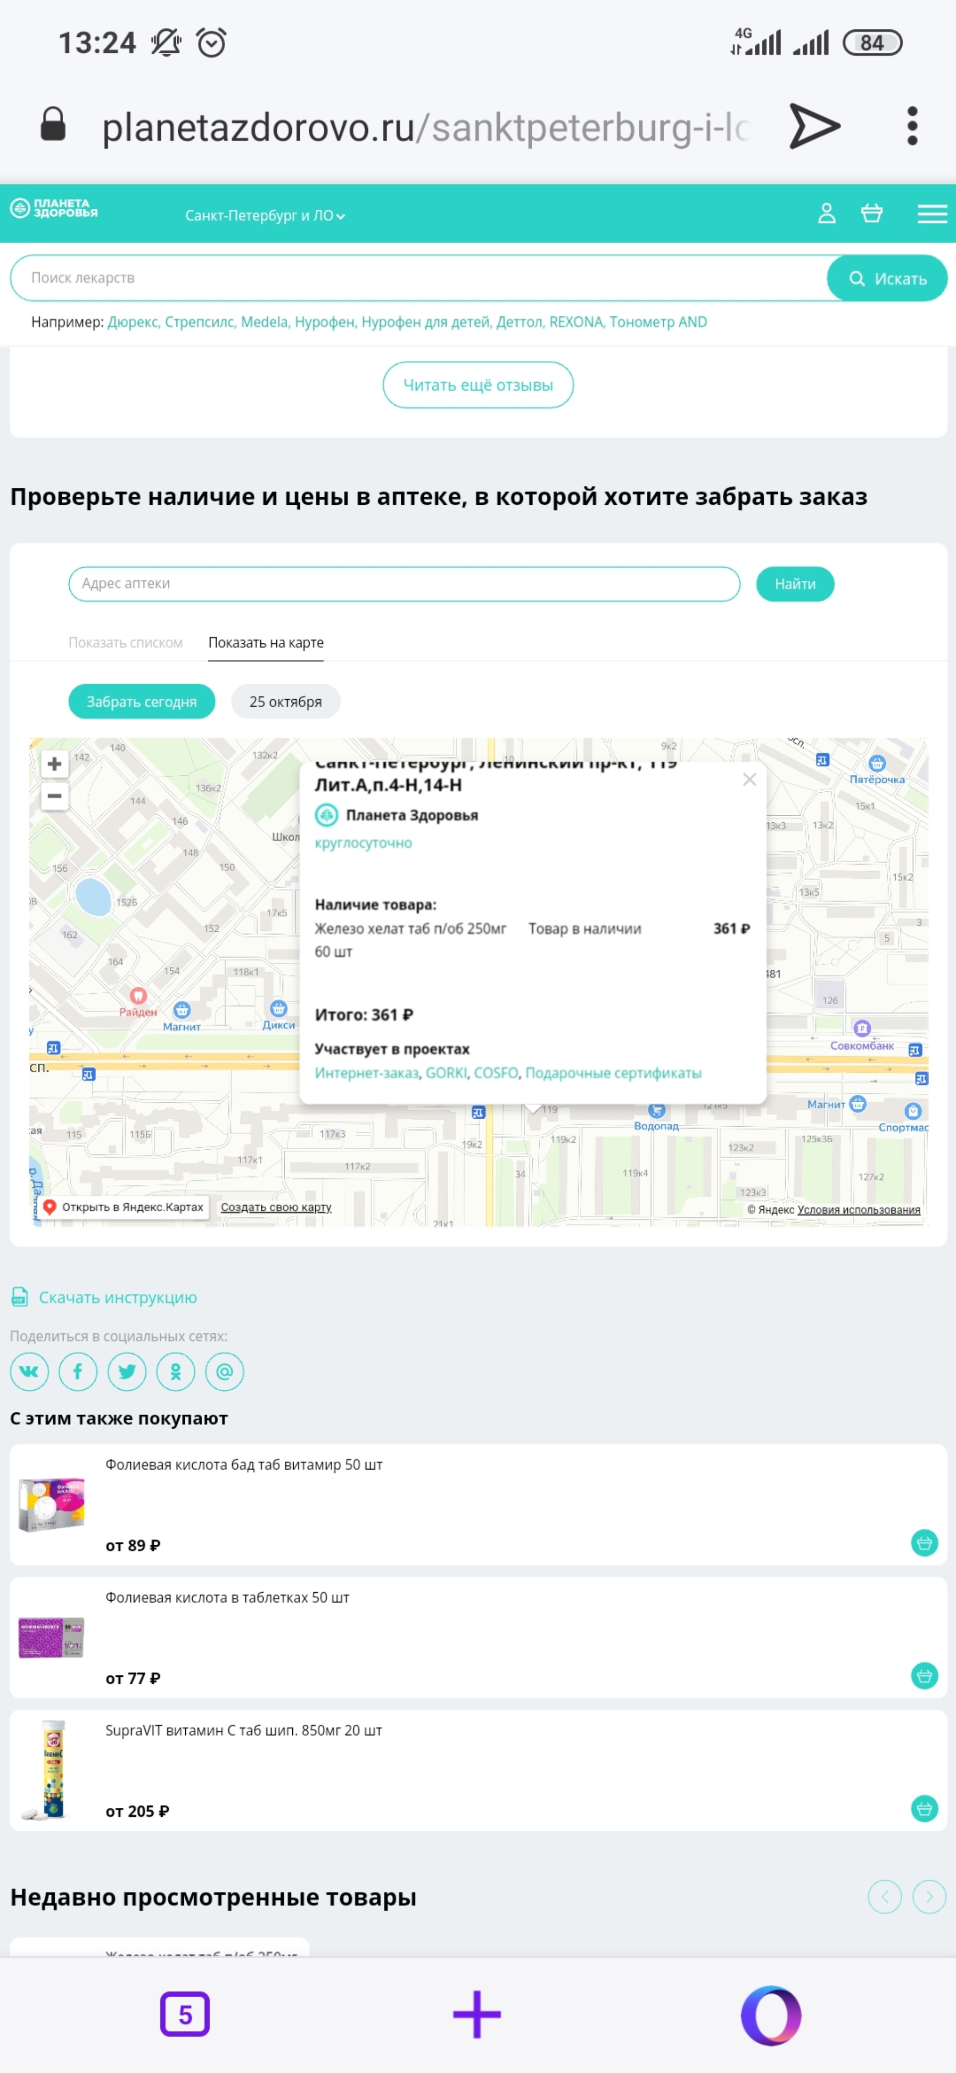Click the Райден map marker
Screen dimensions: 956x2073
point(138,996)
